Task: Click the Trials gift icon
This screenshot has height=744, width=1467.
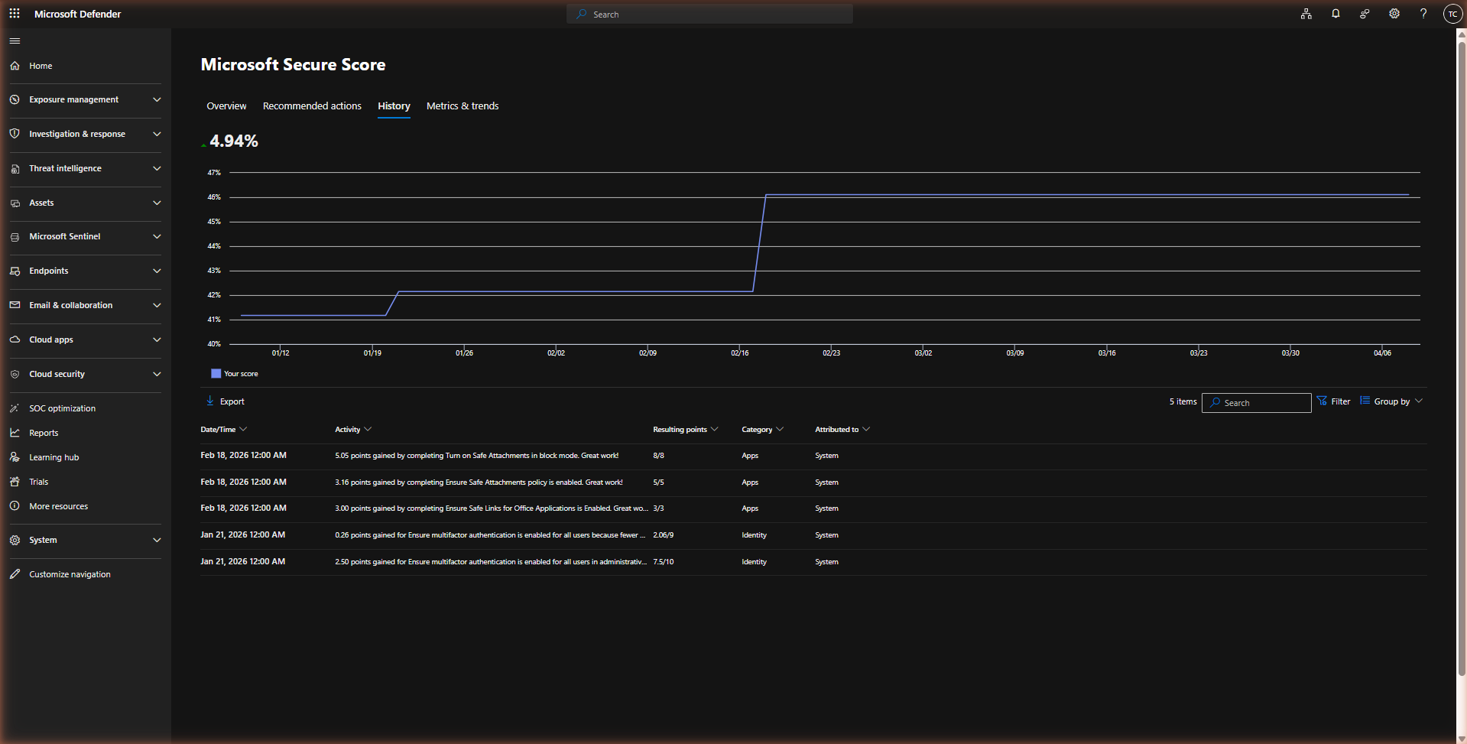Action: (x=15, y=482)
